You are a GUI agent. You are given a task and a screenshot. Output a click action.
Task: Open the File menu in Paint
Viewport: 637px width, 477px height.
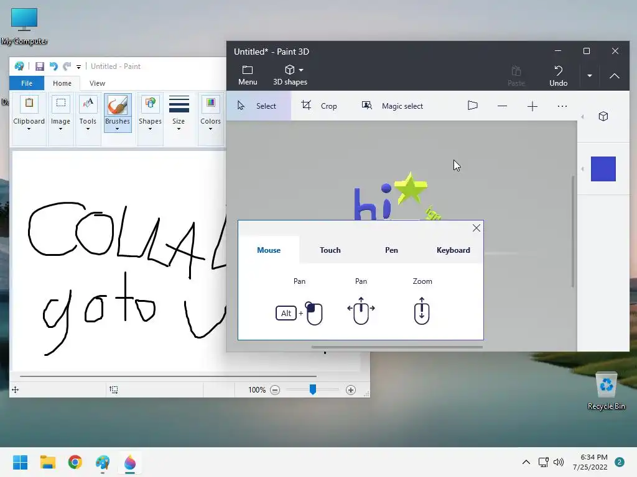[x=27, y=83]
